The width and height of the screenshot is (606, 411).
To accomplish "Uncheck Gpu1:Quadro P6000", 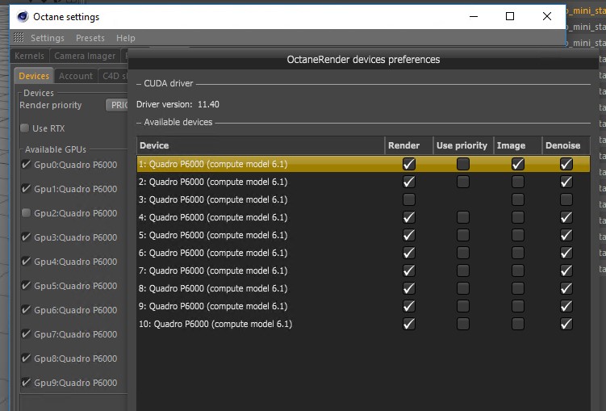I will 26,189.
